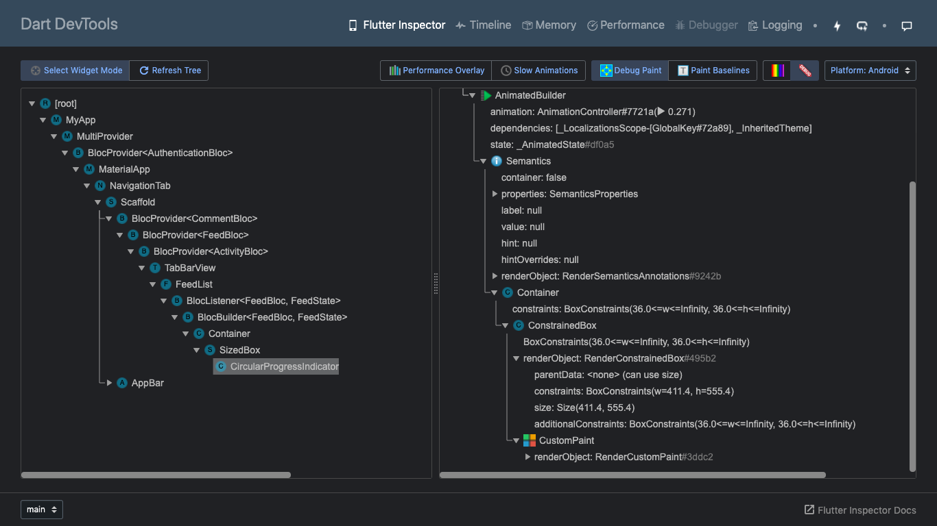Image resolution: width=937 pixels, height=526 pixels.
Task: Expand the renderObject RenderCustomPaint node
Action: pos(527,457)
